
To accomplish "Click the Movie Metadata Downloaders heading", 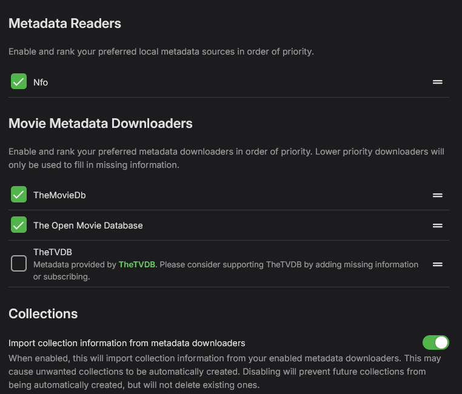I will coord(101,124).
